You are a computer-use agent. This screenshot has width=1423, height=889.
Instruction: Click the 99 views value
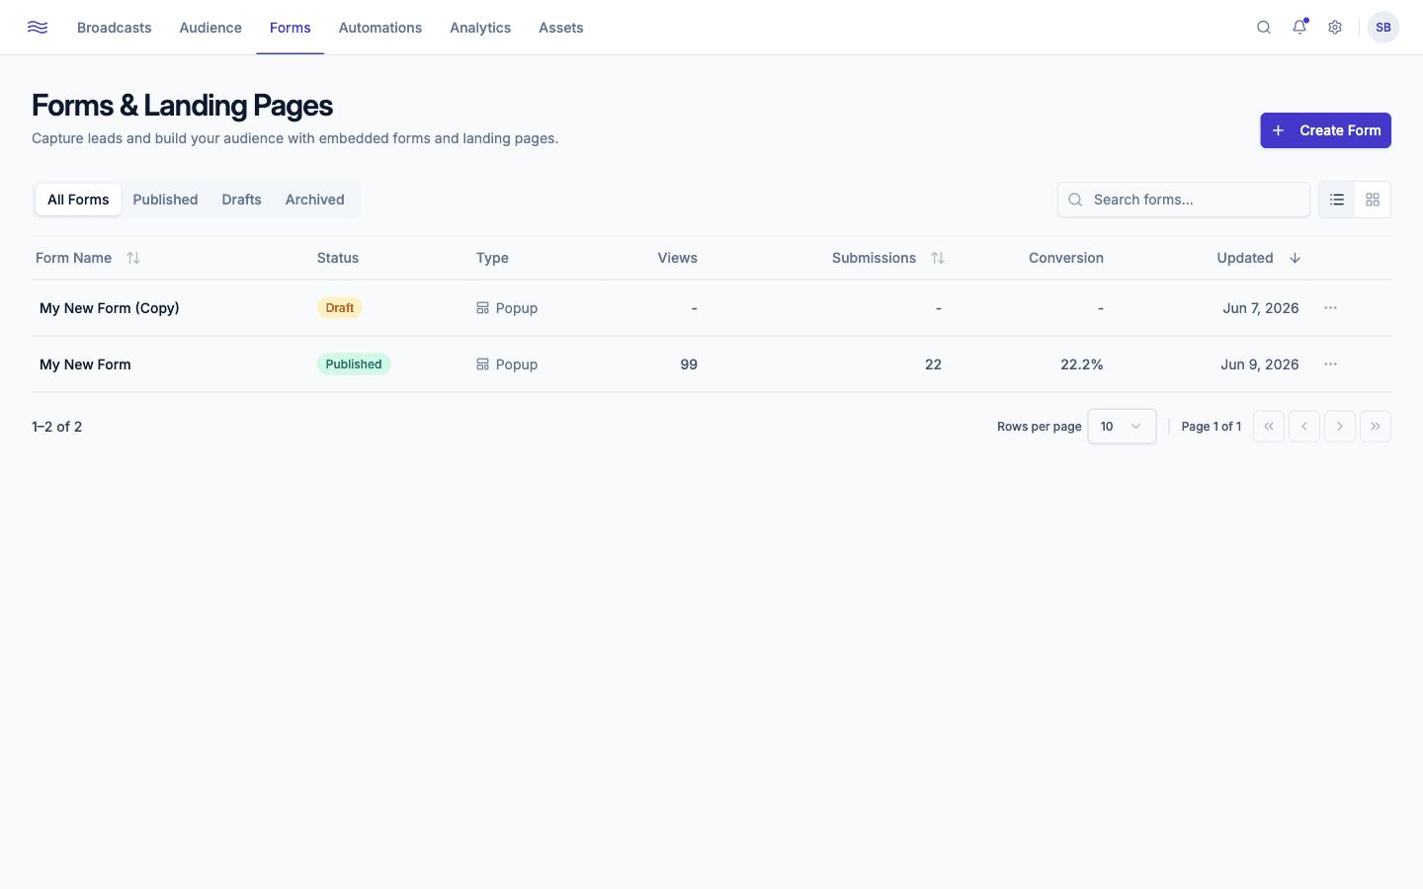coord(689,364)
